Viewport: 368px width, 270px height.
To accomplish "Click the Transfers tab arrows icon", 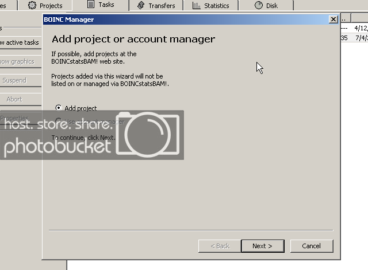I will [141, 6].
